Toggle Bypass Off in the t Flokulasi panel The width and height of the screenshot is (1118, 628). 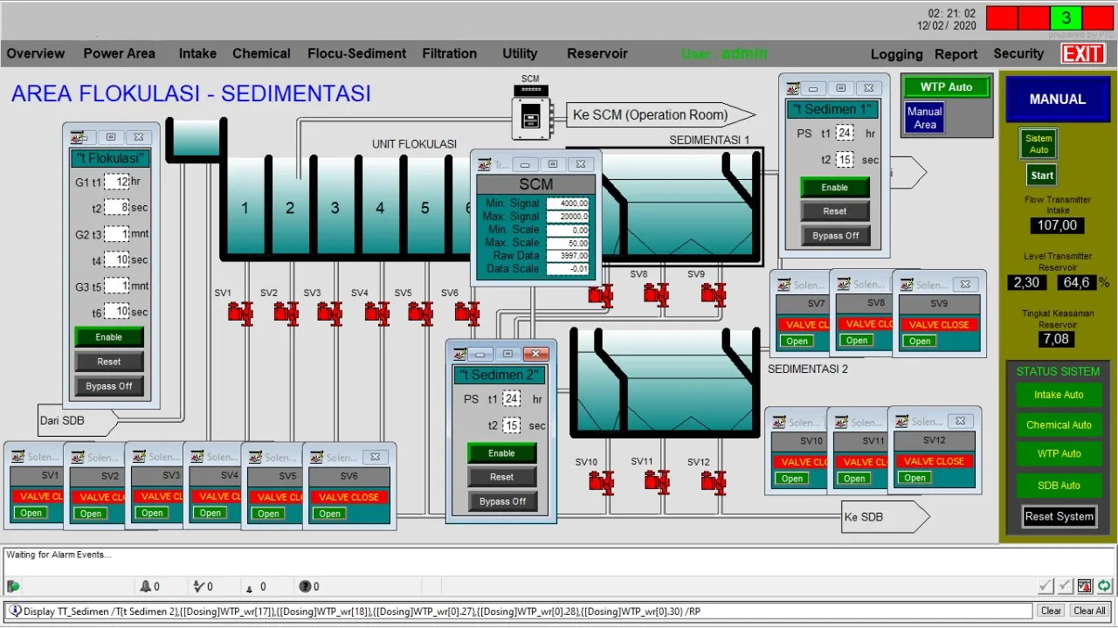(109, 386)
